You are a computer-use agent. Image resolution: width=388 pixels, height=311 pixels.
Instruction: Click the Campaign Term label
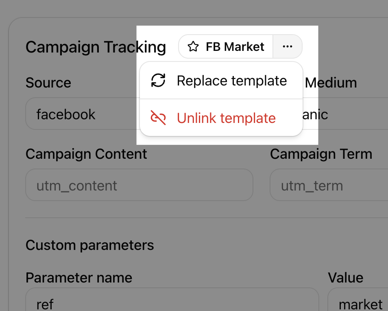(x=321, y=154)
